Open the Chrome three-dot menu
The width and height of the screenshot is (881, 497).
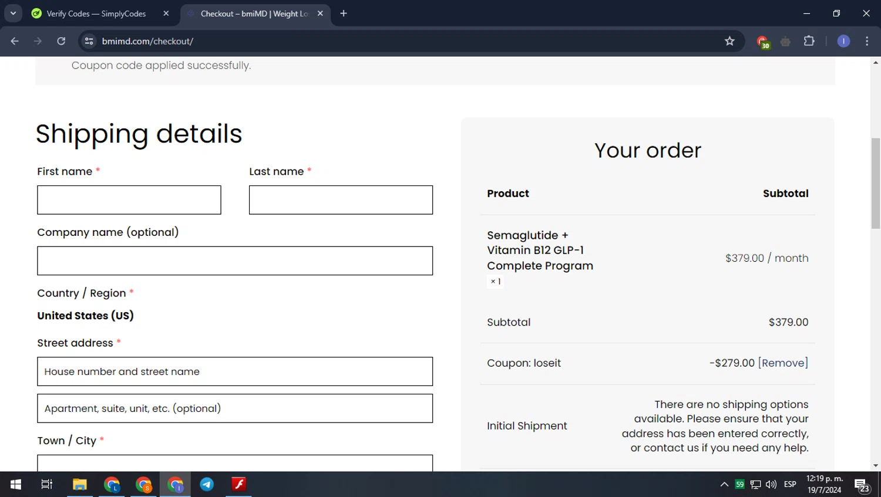(x=867, y=41)
